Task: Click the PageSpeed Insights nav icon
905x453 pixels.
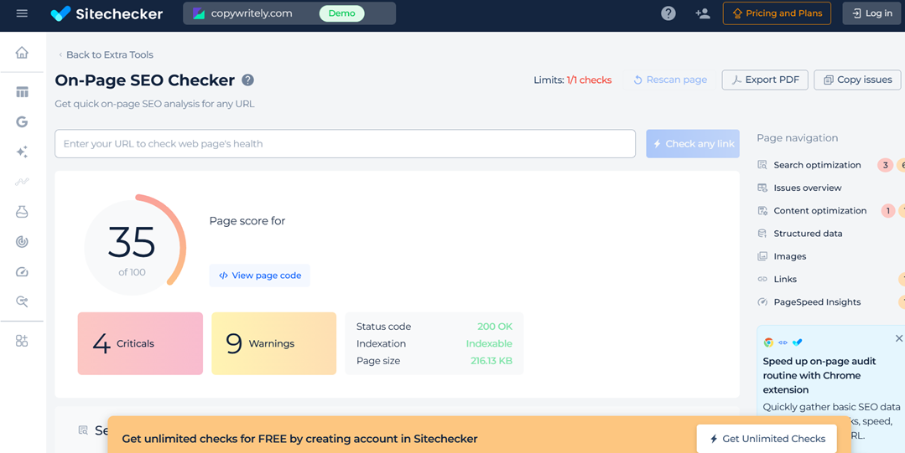Action: (x=762, y=302)
